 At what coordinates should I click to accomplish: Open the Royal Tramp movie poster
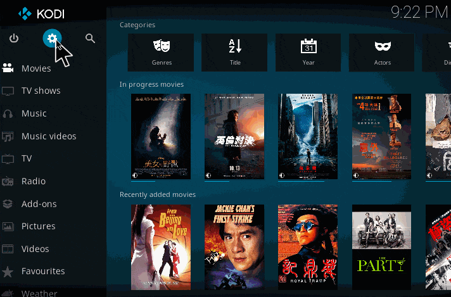[x=308, y=247]
